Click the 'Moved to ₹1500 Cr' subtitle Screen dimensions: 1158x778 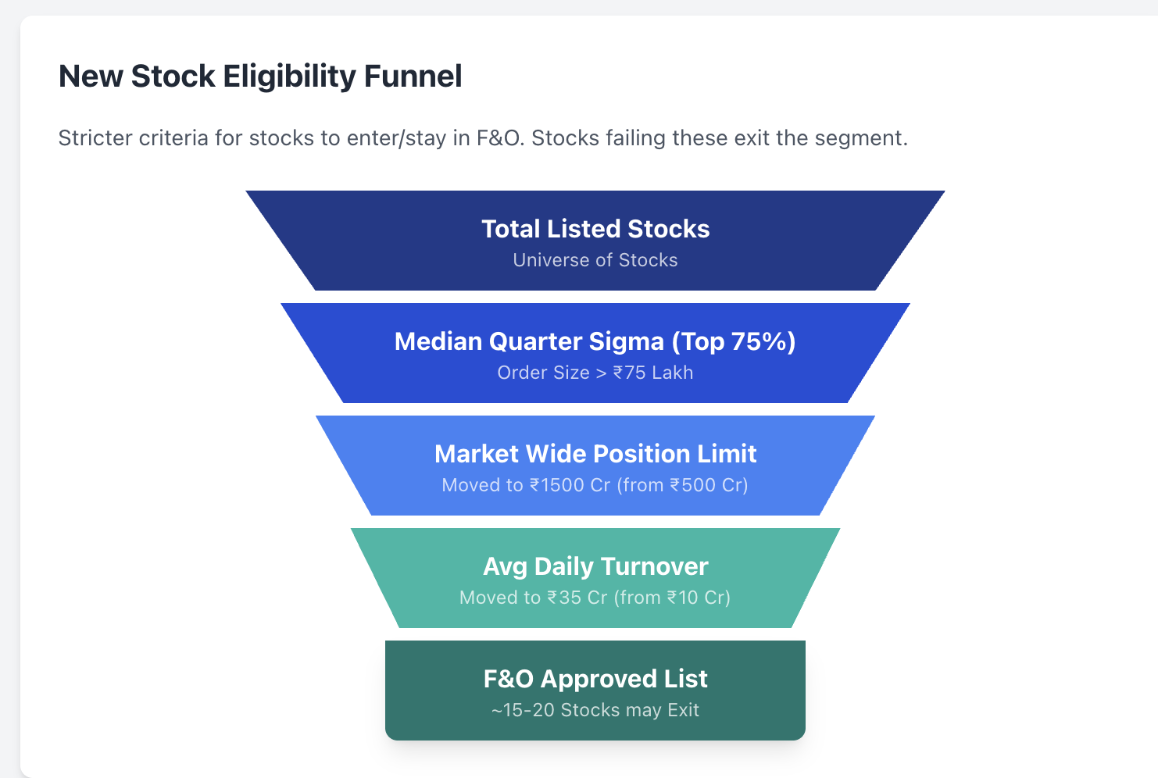[x=595, y=485]
